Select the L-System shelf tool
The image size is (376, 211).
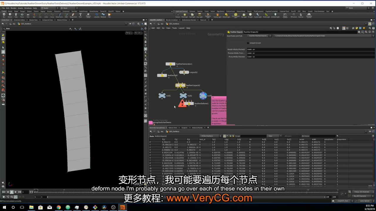coord(97,15)
